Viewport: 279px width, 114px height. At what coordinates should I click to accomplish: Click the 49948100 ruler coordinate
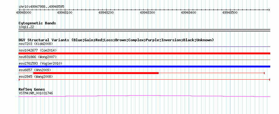click(x=65, y=13)
